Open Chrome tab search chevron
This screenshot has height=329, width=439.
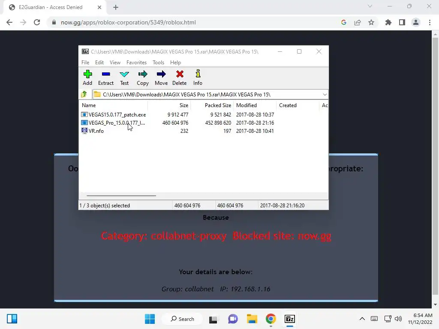click(x=370, y=6)
